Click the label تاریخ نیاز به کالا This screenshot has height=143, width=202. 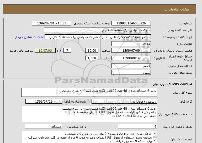click(75, 102)
